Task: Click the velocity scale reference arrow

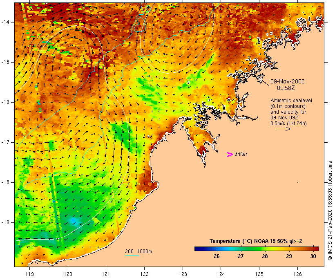Action: 283,129
